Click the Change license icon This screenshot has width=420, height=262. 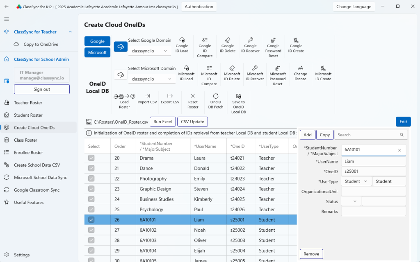[x=300, y=68]
